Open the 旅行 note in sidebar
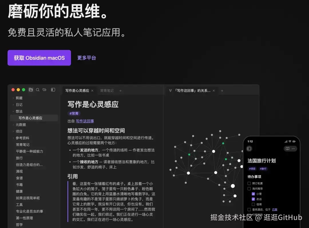The image size is (309, 228). click(x=19, y=158)
